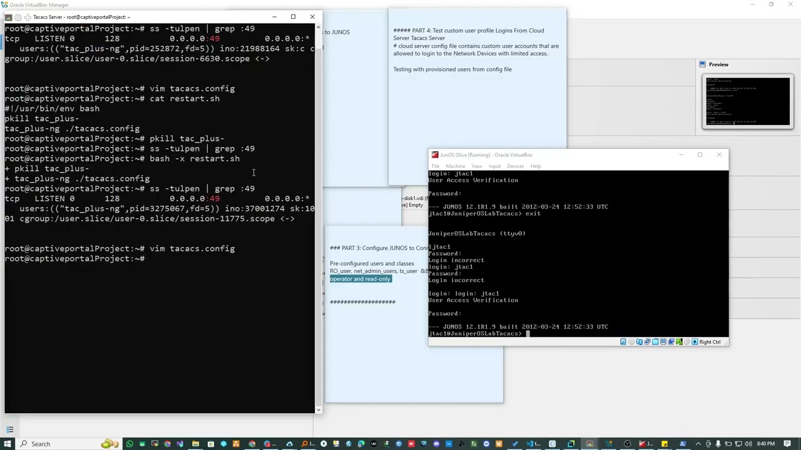Click 'bash -x restart.sh' command line in terminal
The width and height of the screenshot is (801, 450).
pyautogui.click(x=122, y=159)
